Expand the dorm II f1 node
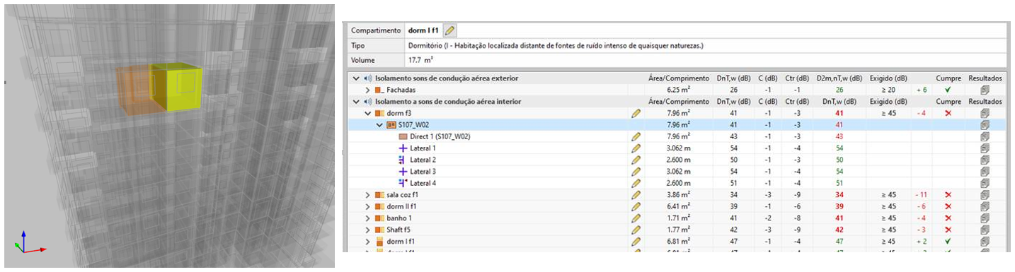The image size is (1015, 272). [368, 206]
